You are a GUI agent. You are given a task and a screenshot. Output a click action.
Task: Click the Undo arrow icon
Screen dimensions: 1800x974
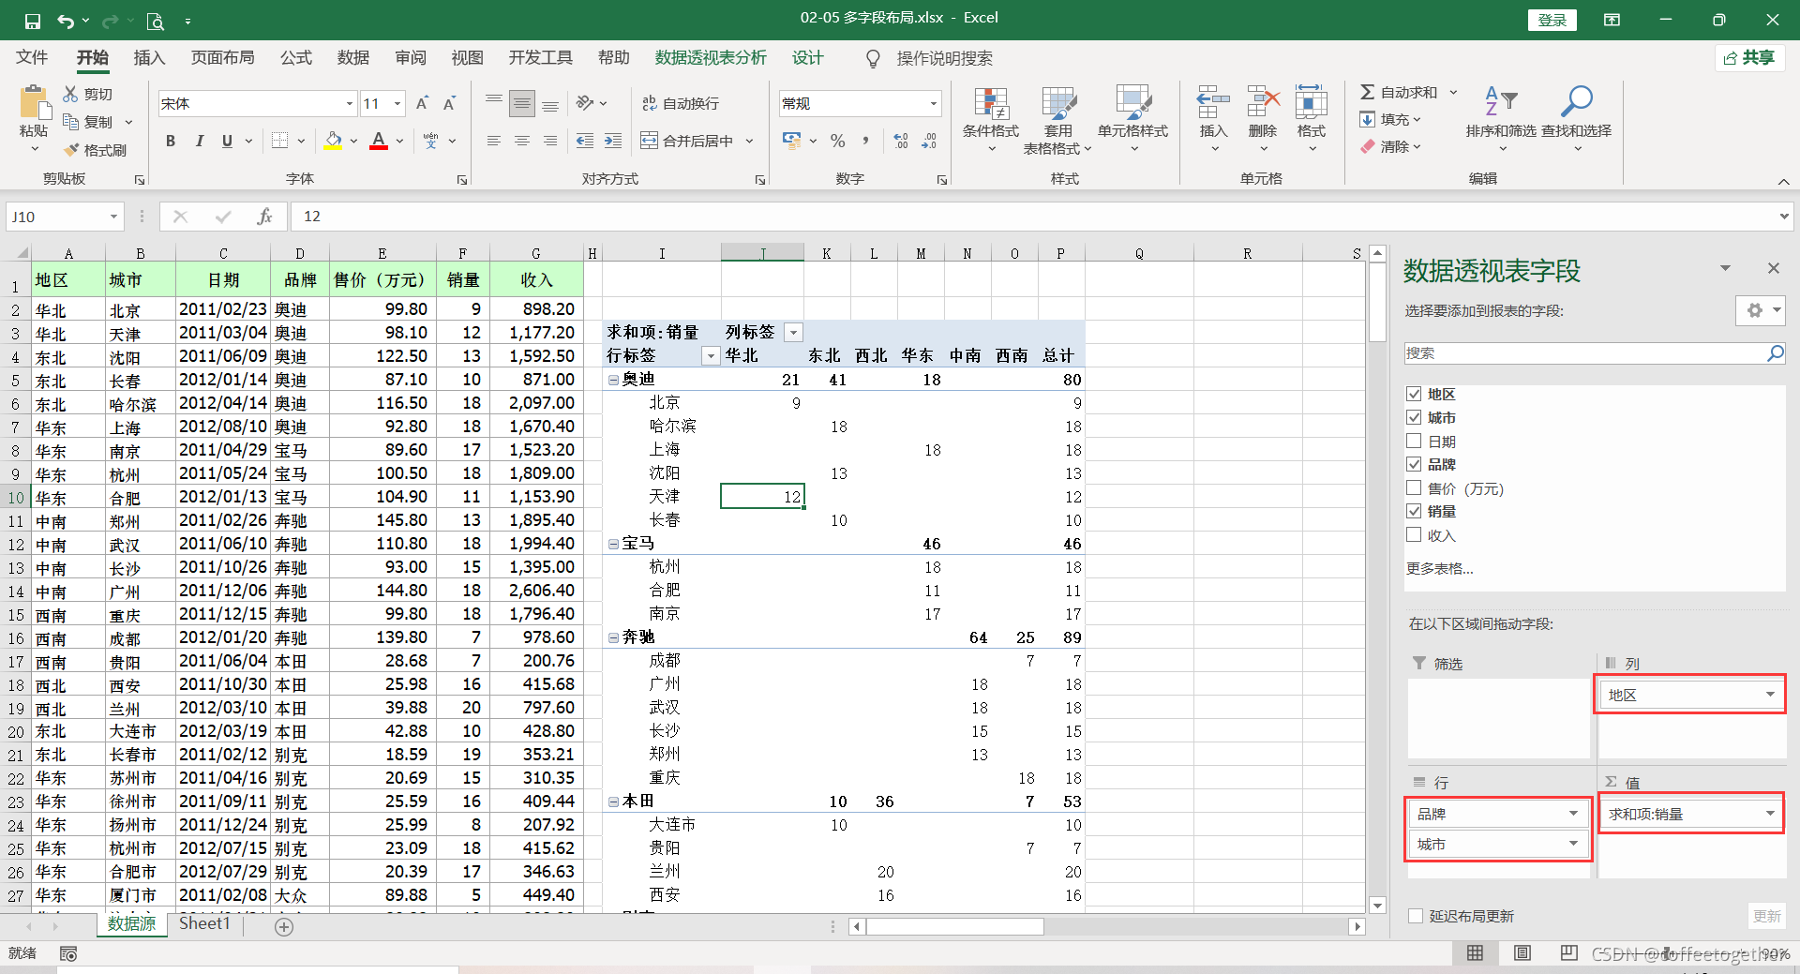pyautogui.click(x=65, y=21)
